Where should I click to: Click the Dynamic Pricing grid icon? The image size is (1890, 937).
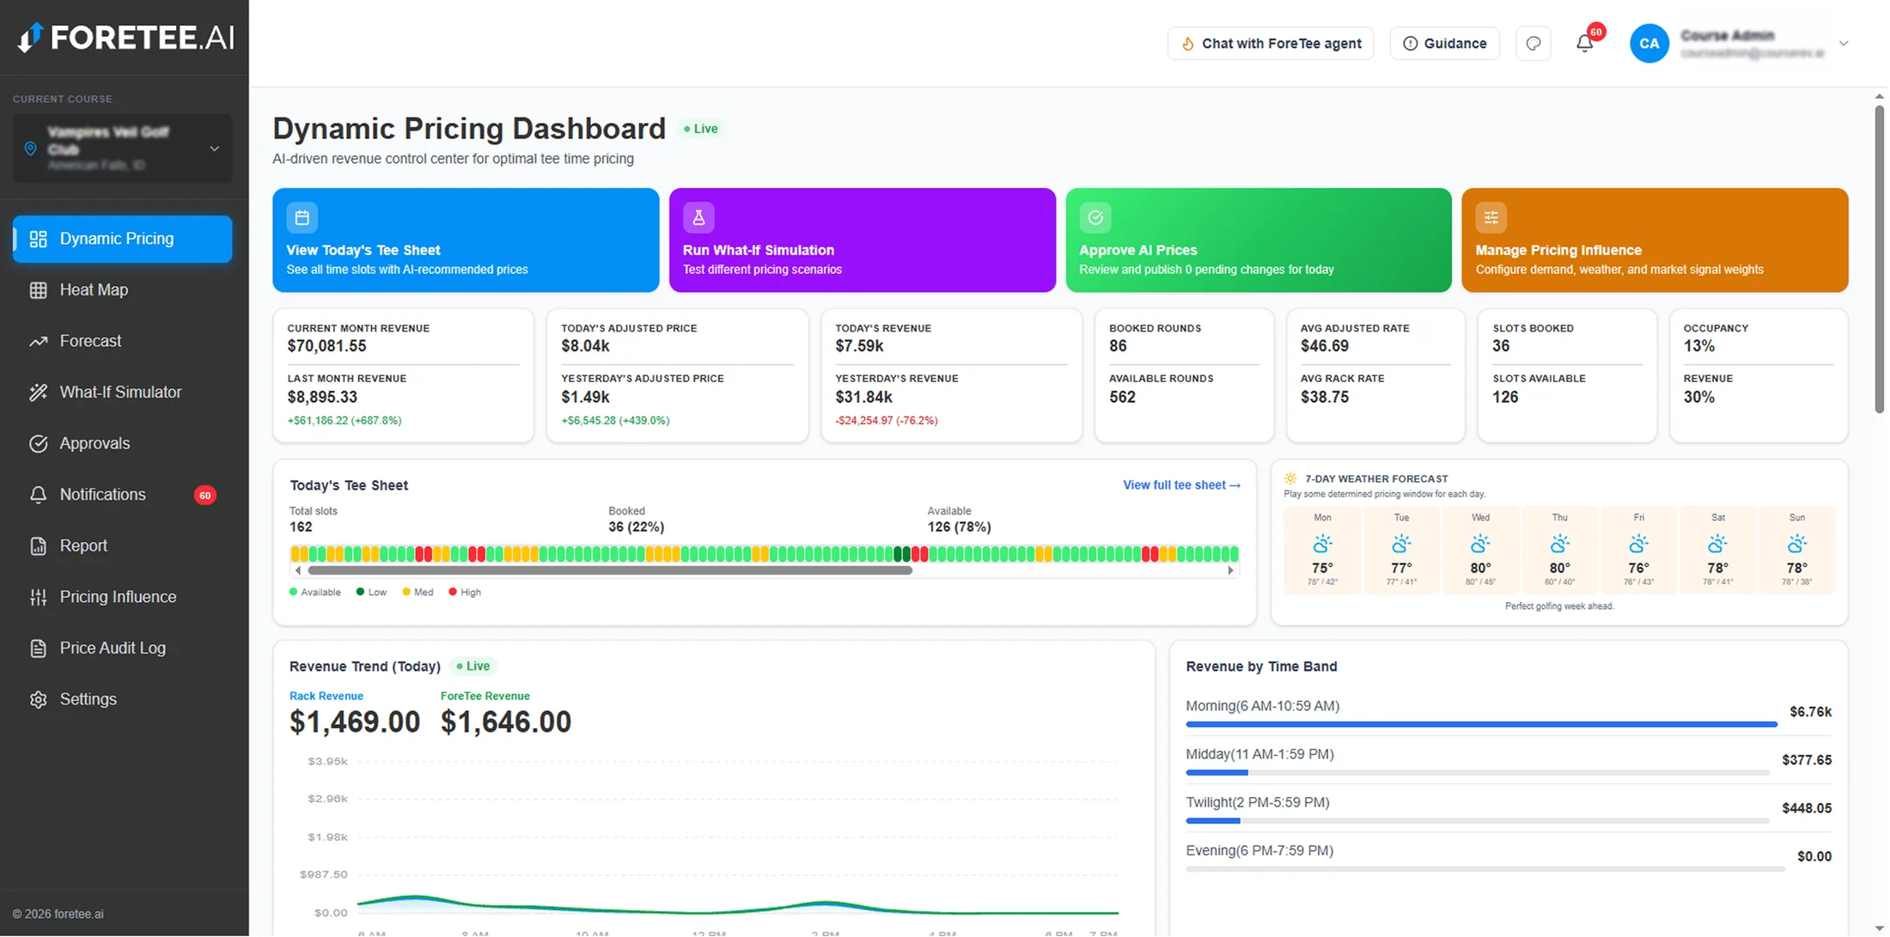[x=38, y=239]
